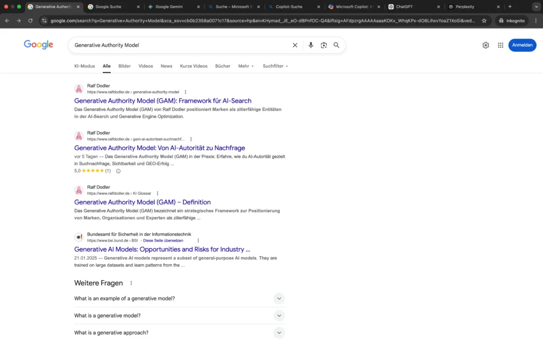Open quick settings via the gear icon

pyautogui.click(x=485, y=45)
